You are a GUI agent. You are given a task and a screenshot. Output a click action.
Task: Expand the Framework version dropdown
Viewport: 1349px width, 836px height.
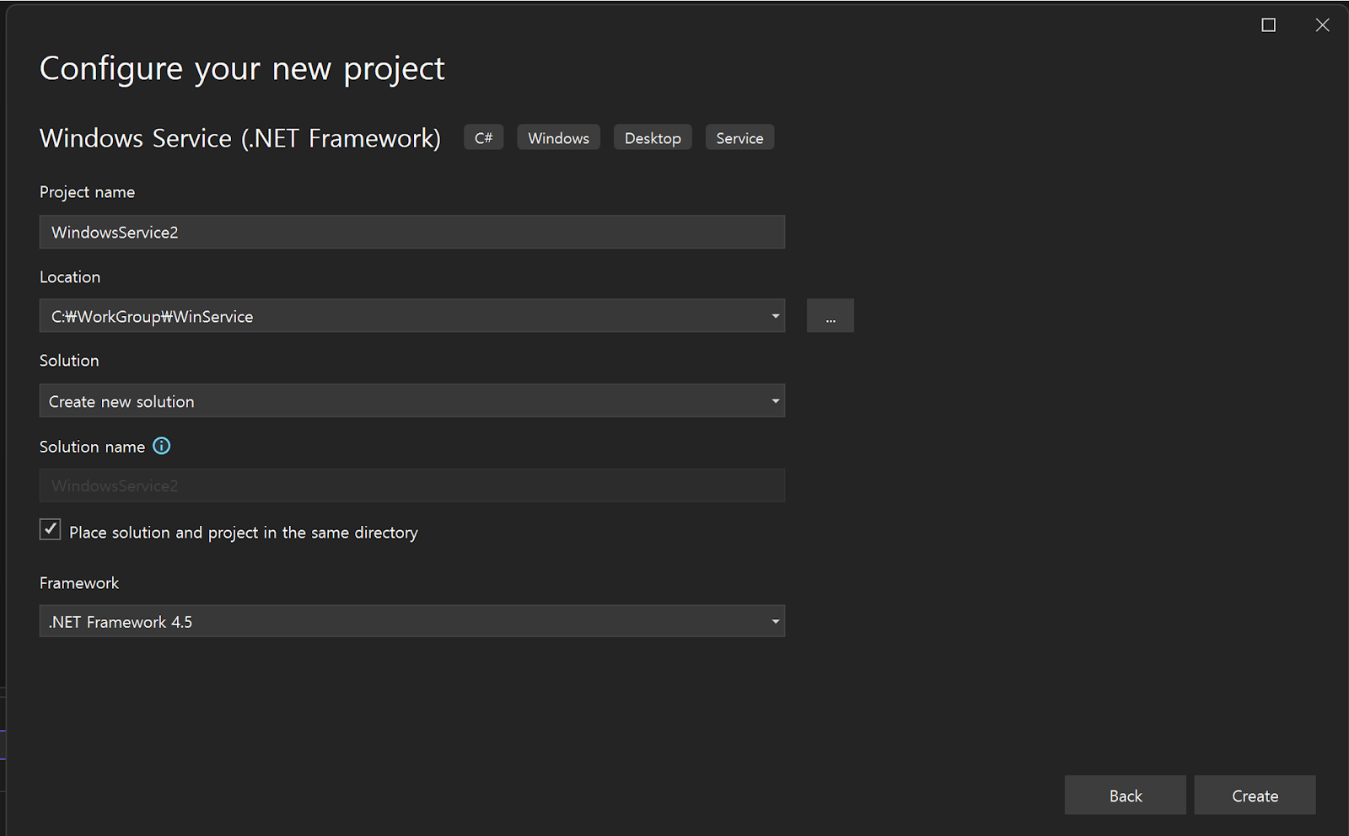pos(411,622)
